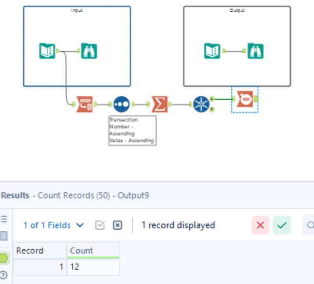
Task: Select the Input Data tool in the Output container
Action: (x=212, y=51)
